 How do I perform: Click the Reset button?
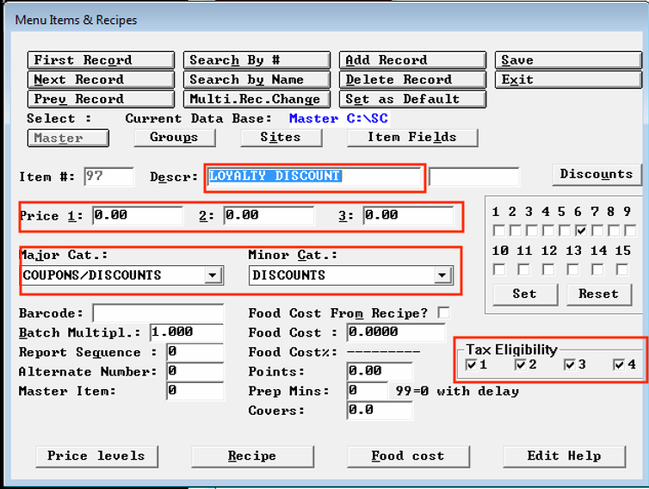tap(599, 294)
